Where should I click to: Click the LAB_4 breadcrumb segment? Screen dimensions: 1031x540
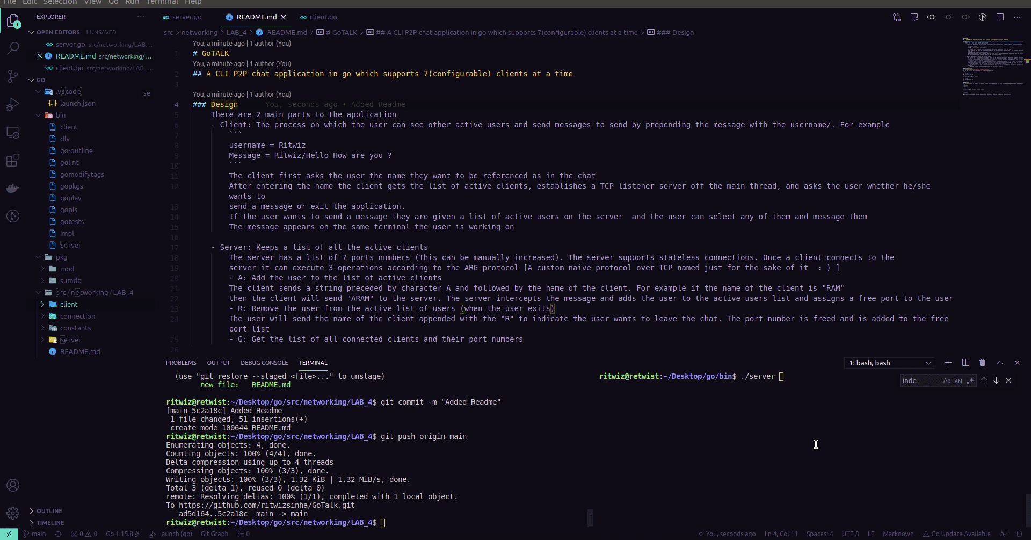pos(236,33)
